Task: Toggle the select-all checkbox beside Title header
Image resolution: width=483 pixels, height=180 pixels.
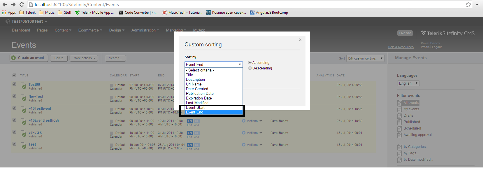Action: (x=14, y=75)
